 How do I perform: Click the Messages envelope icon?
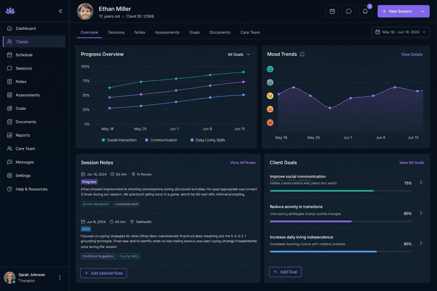coord(10,162)
